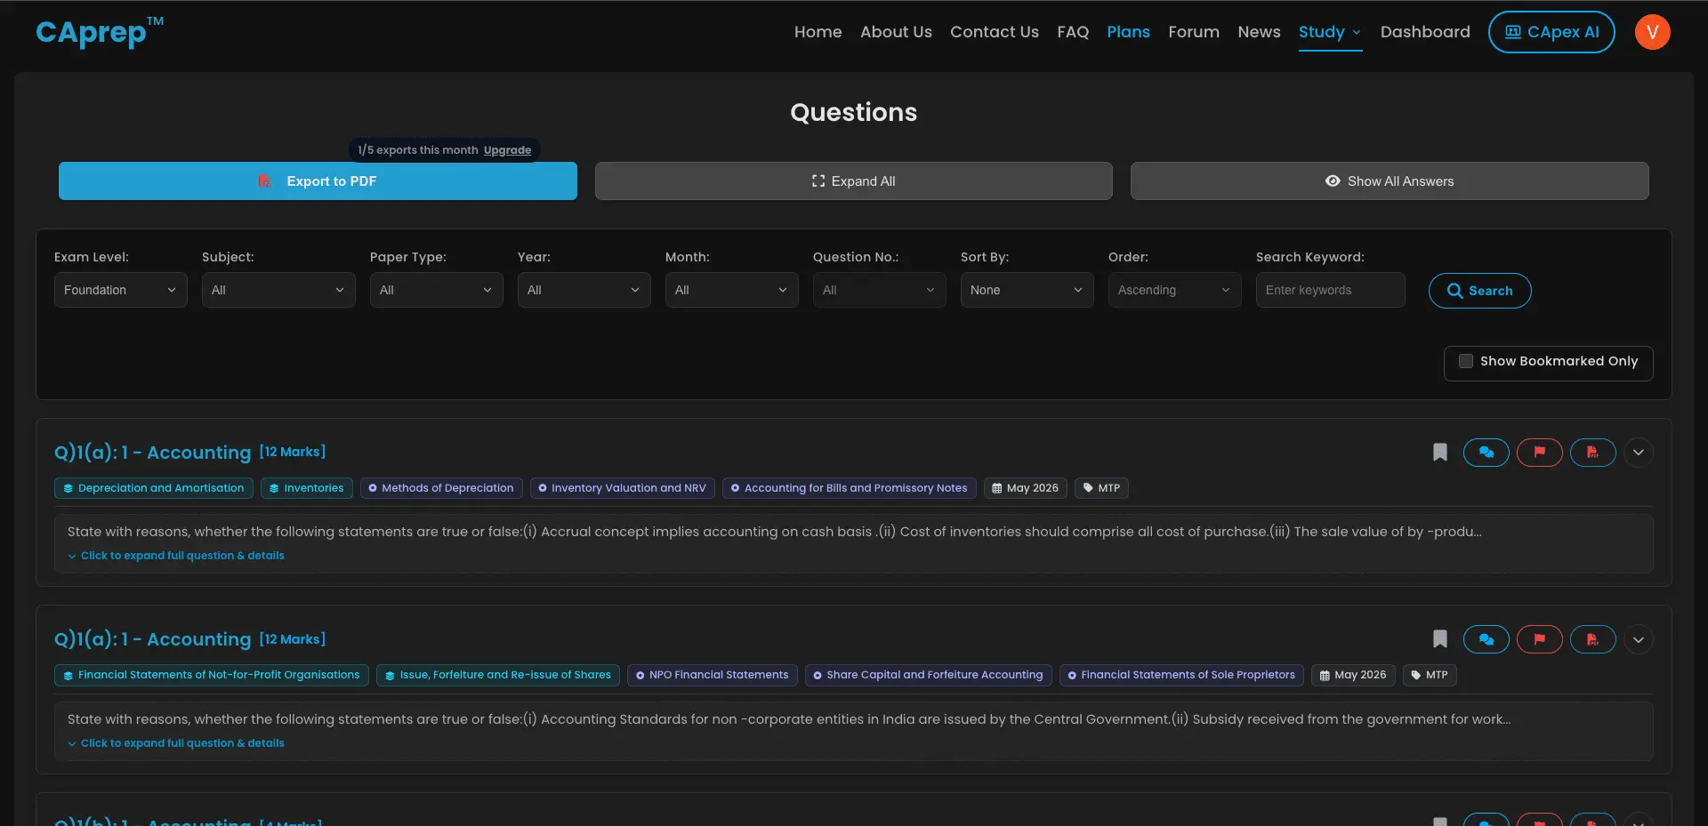Expand the Depreciation and Amortisation question chevron
1708x826 pixels.
point(1639,453)
